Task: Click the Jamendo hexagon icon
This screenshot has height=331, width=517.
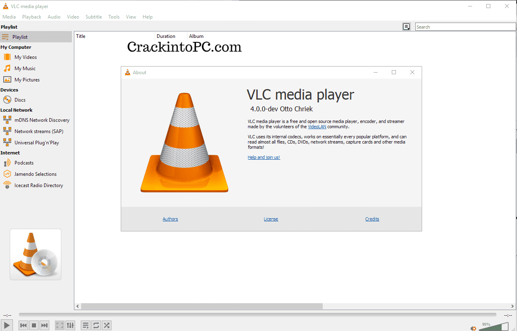Action: (x=7, y=174)
